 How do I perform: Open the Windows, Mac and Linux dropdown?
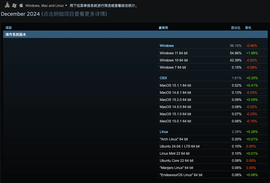pos(46,6)
